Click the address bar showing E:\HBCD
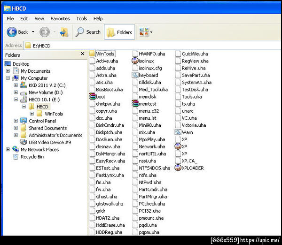This screenshot has height=245, width=282. tap(152, 46)
